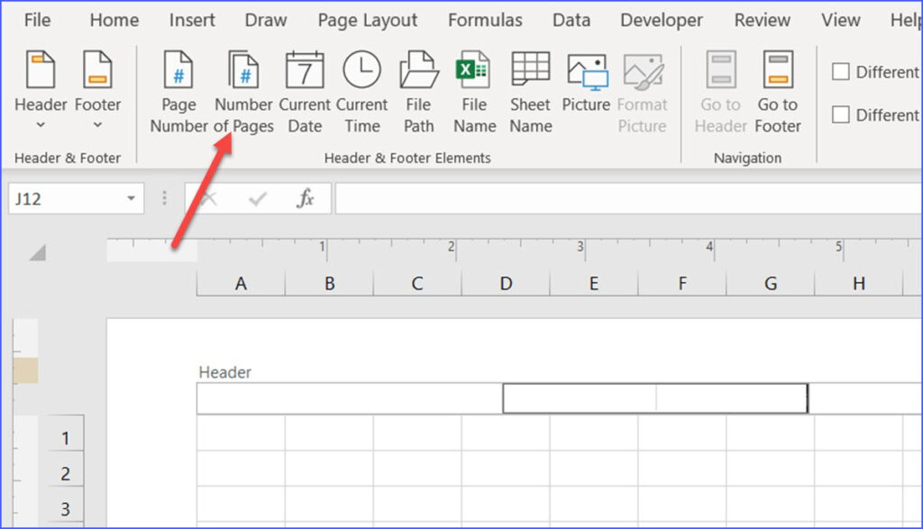Click the center header section box

click(x=654, y=398)
